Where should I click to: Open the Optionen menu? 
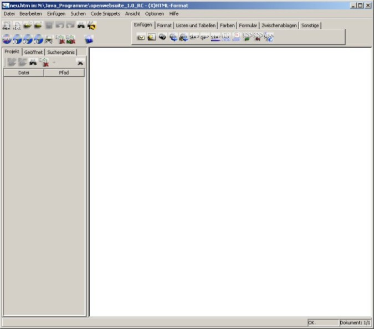pos(155,14)
